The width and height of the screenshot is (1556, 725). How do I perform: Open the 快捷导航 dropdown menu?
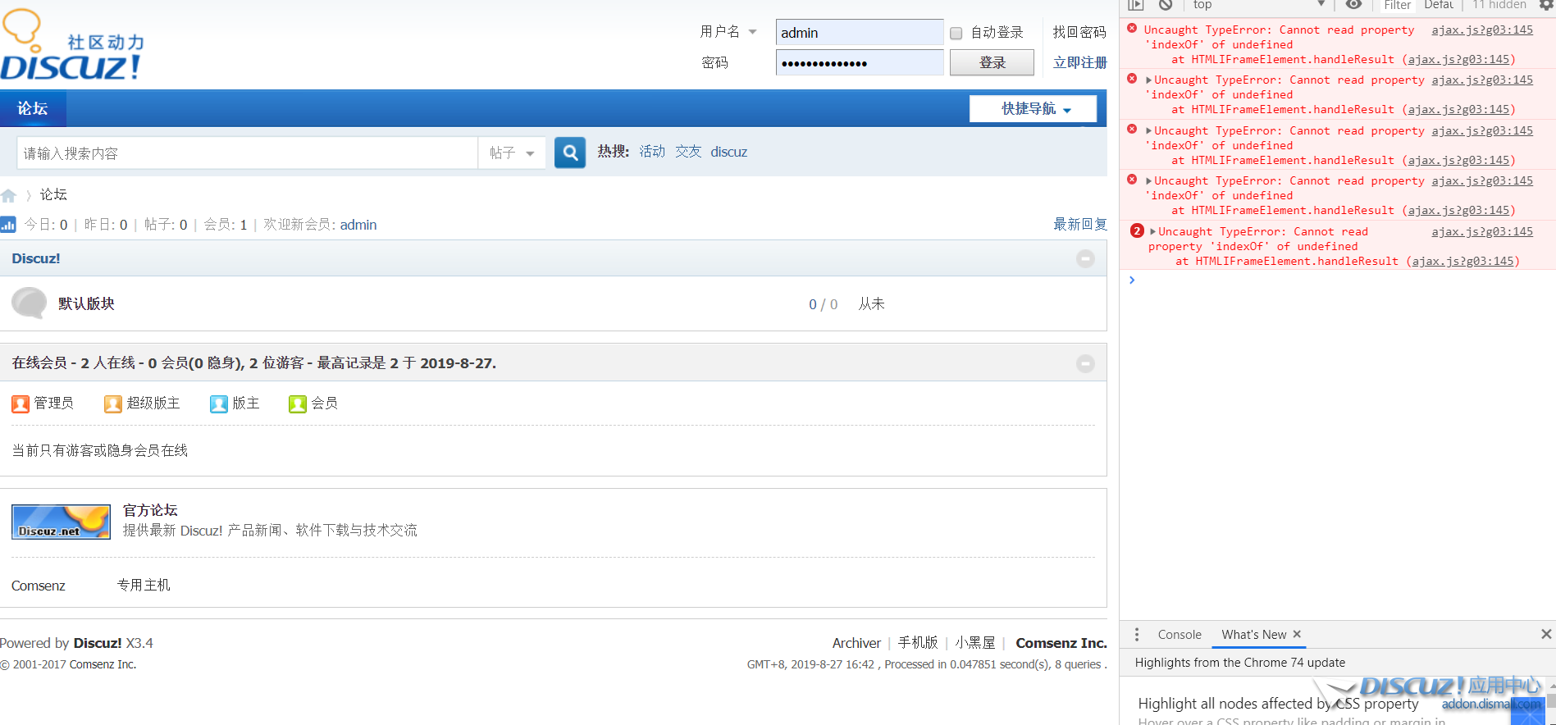[1034, 109]
